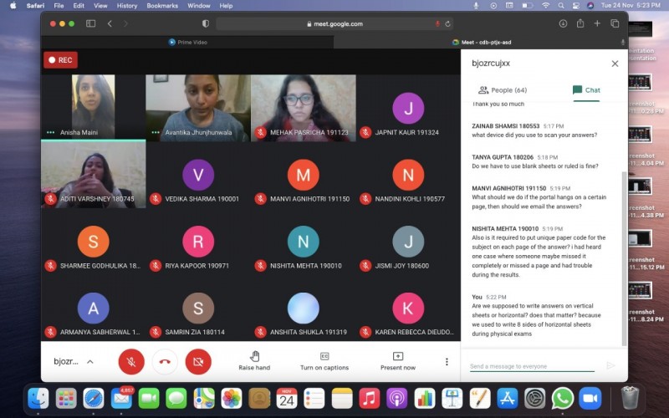Open the three-dot more options menu

pos(447,362)
